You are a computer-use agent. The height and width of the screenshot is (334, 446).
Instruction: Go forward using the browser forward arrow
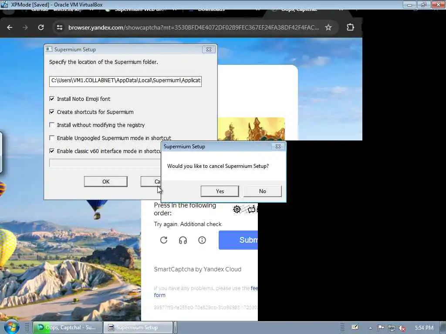(25, 27)
